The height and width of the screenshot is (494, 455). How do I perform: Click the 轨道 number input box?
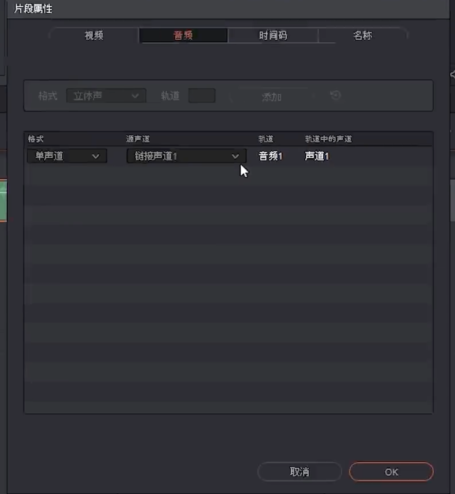pos(201,96)
